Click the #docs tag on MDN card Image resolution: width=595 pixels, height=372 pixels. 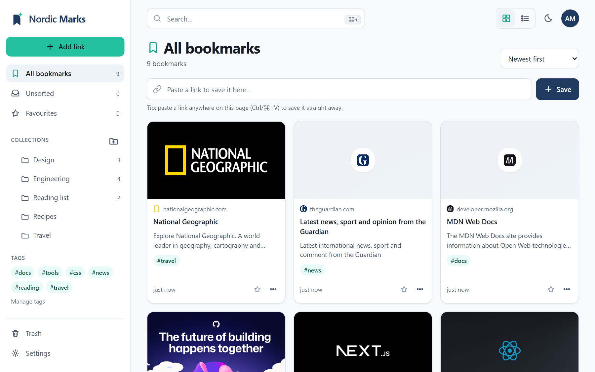pyautogui.click(x=459, y=261)
